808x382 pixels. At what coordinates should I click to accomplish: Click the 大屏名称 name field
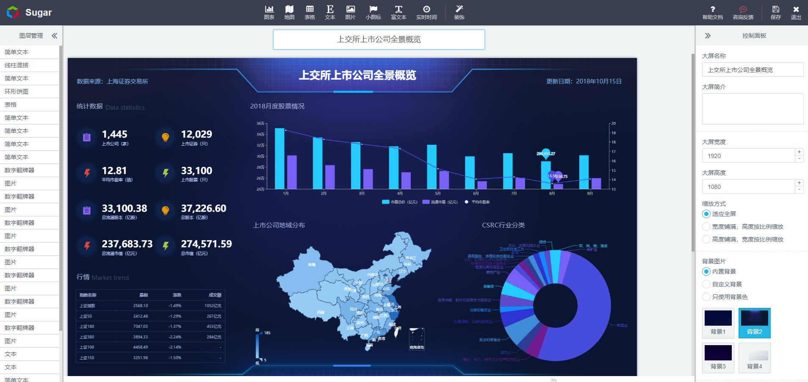pos(753,70)
